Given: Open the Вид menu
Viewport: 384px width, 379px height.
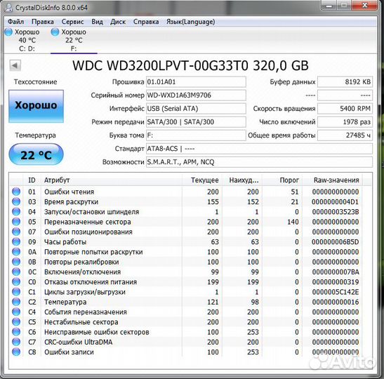Looking at the screenshot, I should [x=97, y=22].
